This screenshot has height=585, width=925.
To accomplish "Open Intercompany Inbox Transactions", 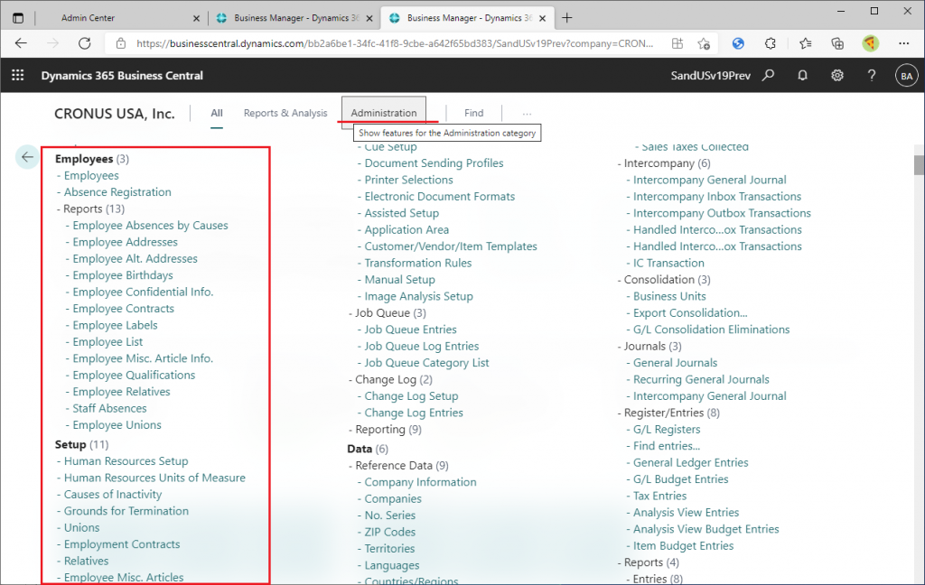I will click(717, 197).
